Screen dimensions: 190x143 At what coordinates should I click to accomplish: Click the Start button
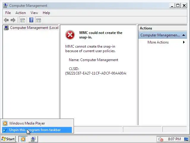tap(8, 139)
